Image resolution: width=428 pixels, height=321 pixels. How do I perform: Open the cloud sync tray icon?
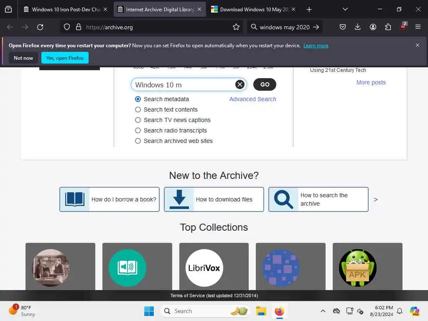coord(336,311)
